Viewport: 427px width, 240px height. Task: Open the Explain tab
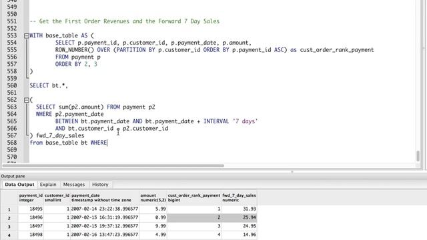[48, 185]
